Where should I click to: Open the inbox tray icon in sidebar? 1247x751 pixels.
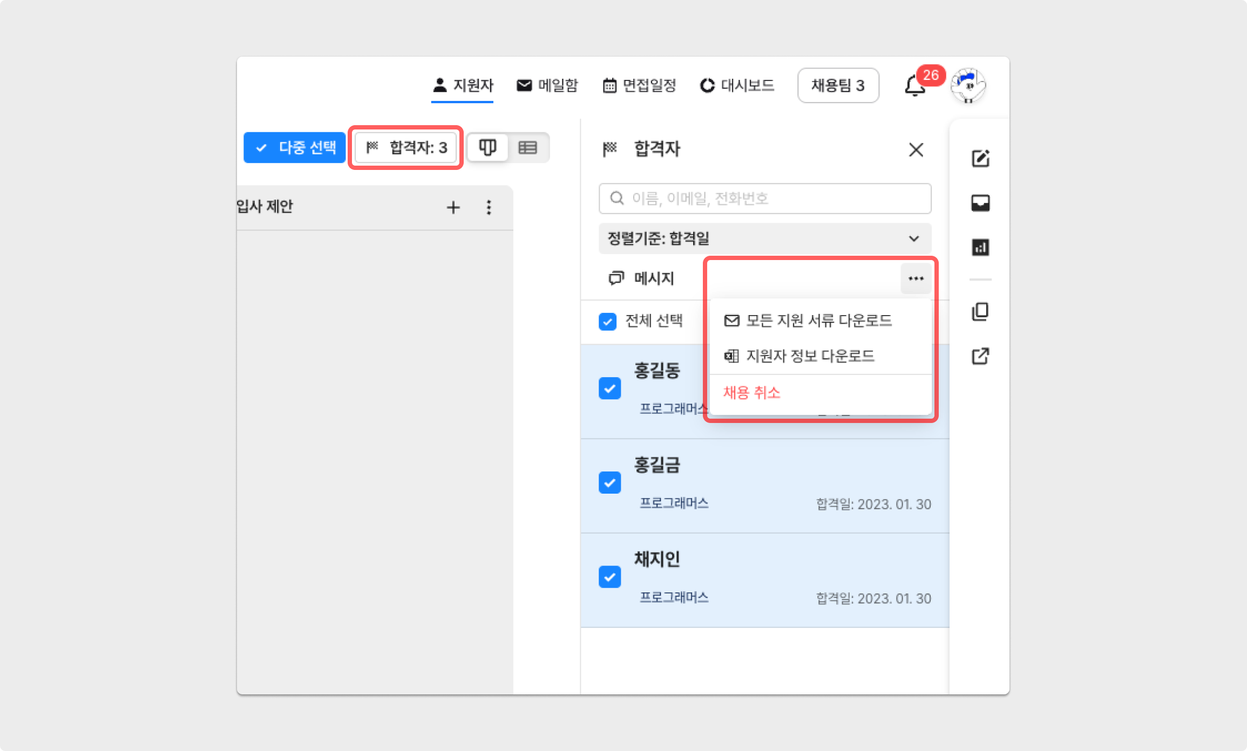[980, 203]
